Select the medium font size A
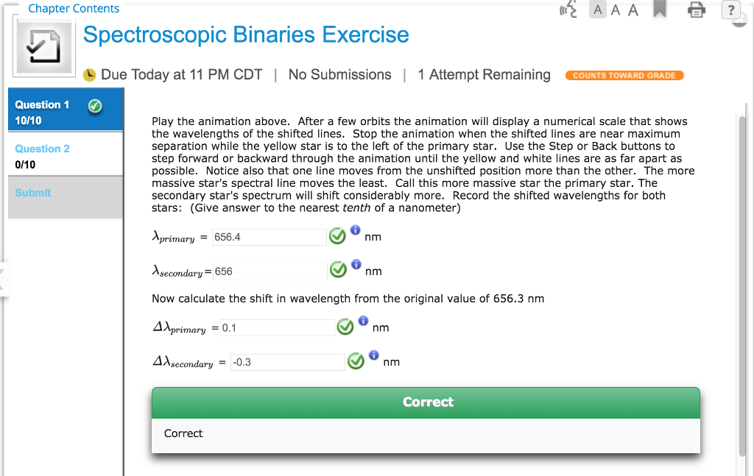 coord(616,10)
